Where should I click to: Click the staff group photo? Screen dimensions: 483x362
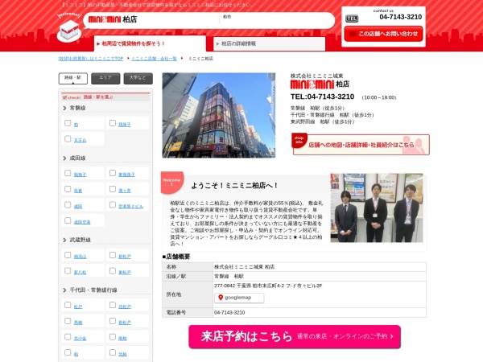pyautogui.click(x=377, y=208)
